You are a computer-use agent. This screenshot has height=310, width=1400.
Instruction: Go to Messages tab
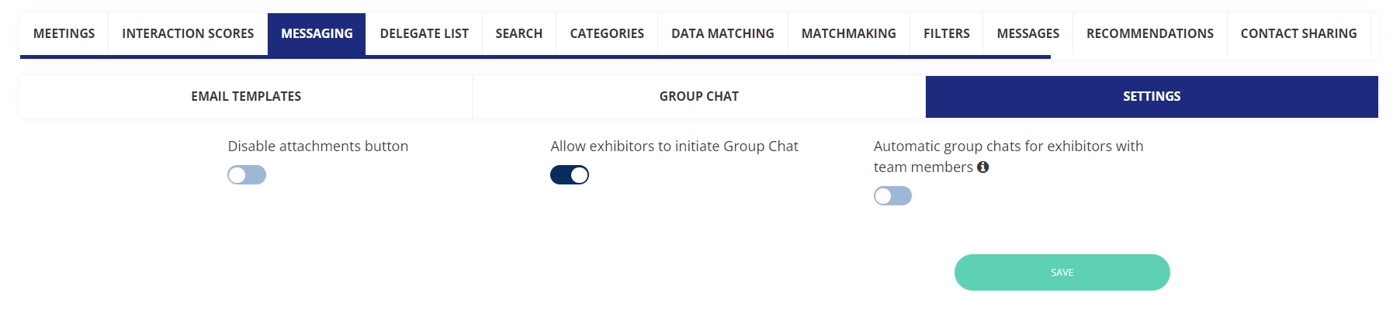(1027, 34)
